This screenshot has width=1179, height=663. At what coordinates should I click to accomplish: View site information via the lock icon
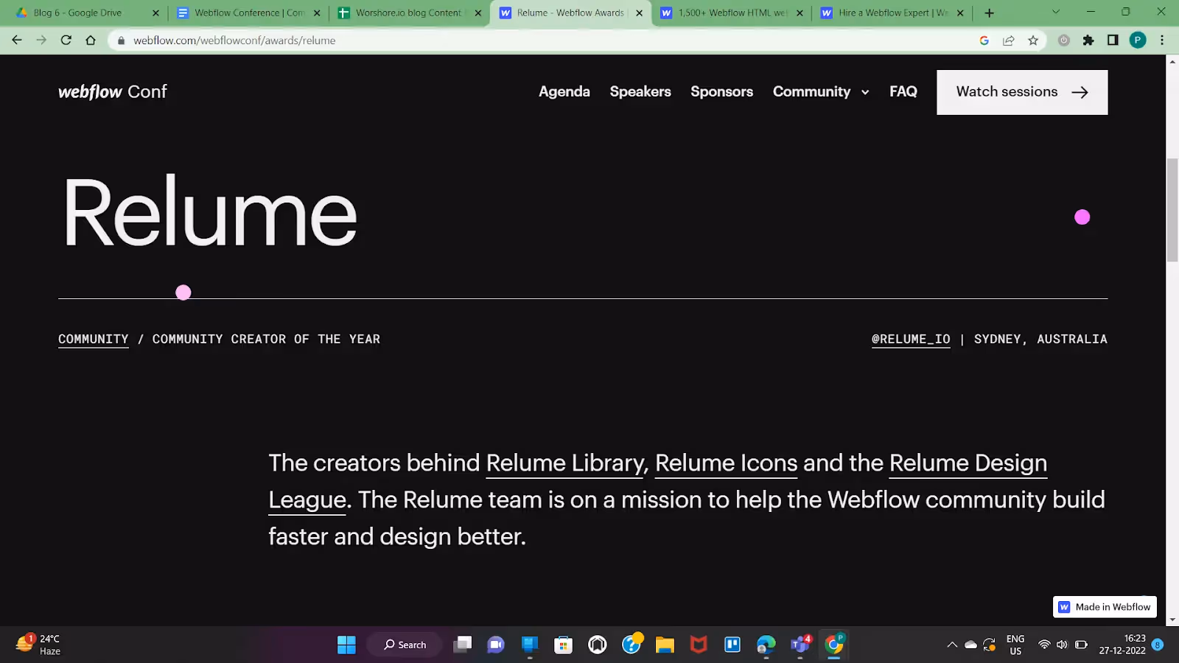tap(121, 41)
